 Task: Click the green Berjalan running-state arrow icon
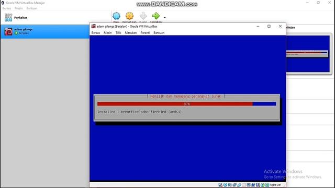pos(16,33)
